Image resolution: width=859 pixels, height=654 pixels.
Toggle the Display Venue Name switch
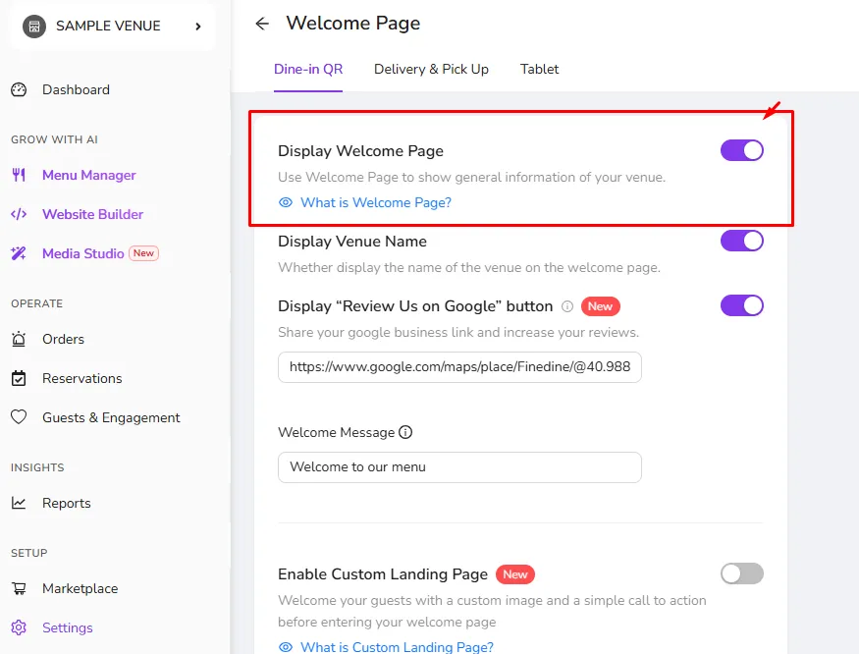(x=742, y=241)
